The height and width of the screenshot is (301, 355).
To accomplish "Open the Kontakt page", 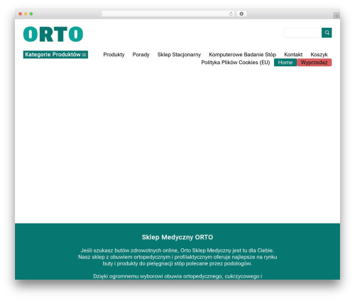I will click(x=293, y=55).
